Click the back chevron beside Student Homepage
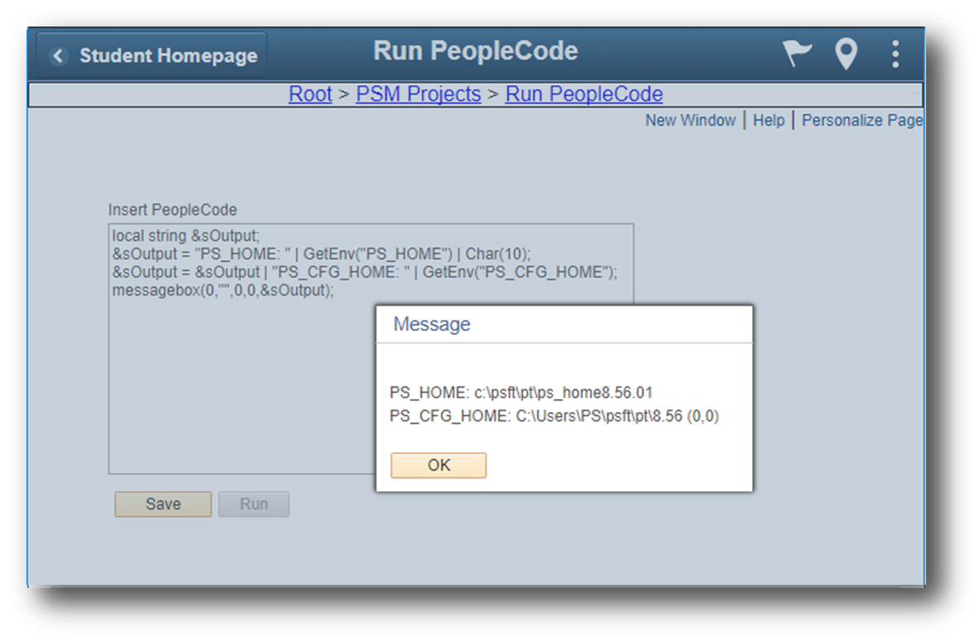Image resolution: width=980 pixels, height=642 pixels. [x=57, y=56]
